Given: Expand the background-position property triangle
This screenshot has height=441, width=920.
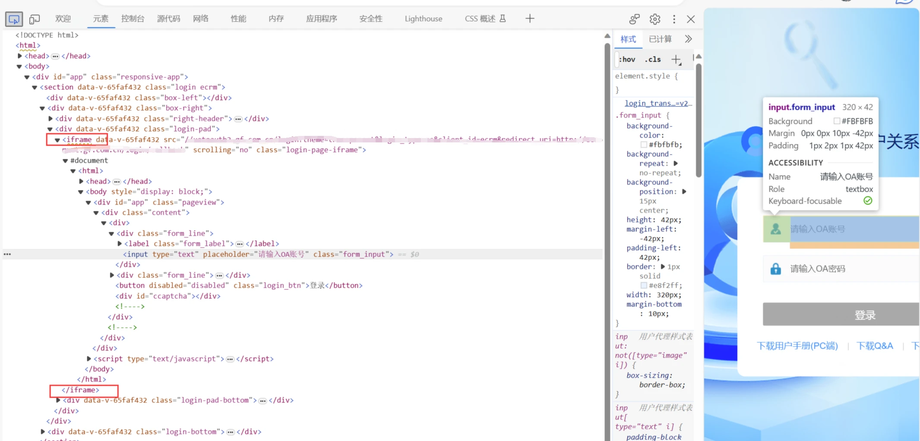Looking at the screenshot, I should 684,192.
